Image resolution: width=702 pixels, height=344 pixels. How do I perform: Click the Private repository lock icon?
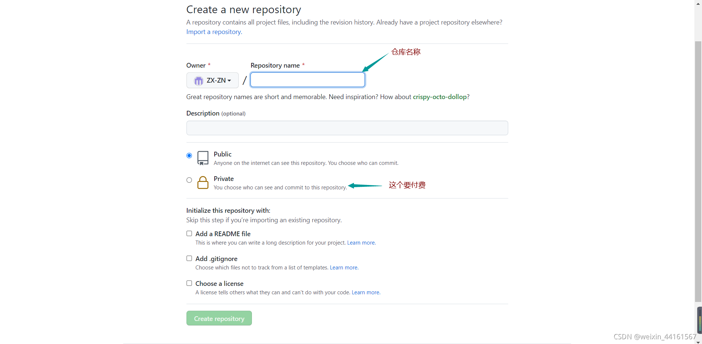[x=203, y=182]
